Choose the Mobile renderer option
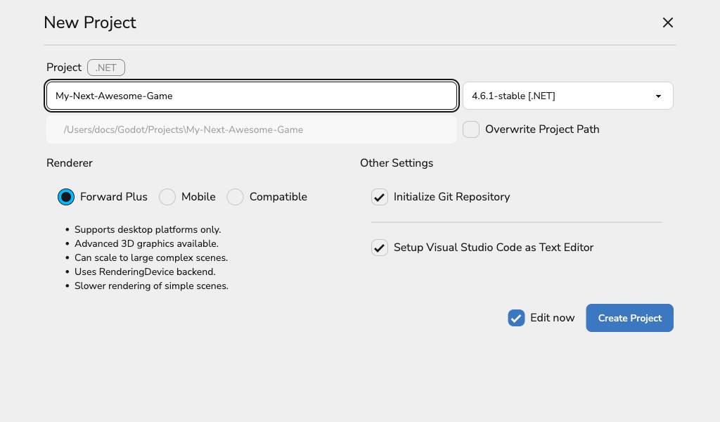This screenshot has height=422, width=720. click(167, 197)
